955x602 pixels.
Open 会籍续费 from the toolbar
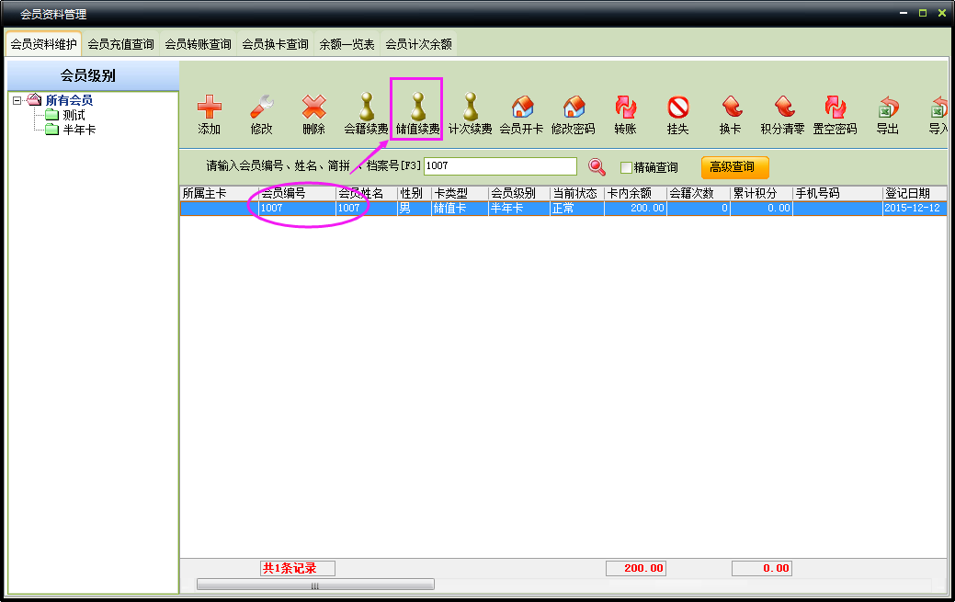(x=366, y=113)
